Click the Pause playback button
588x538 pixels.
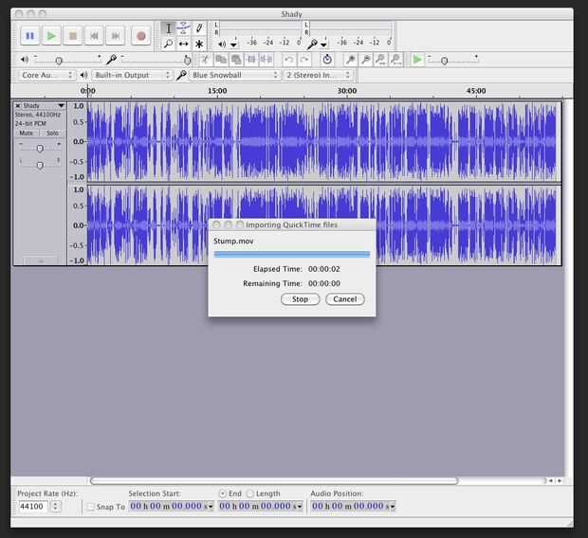tap(29, 36)
